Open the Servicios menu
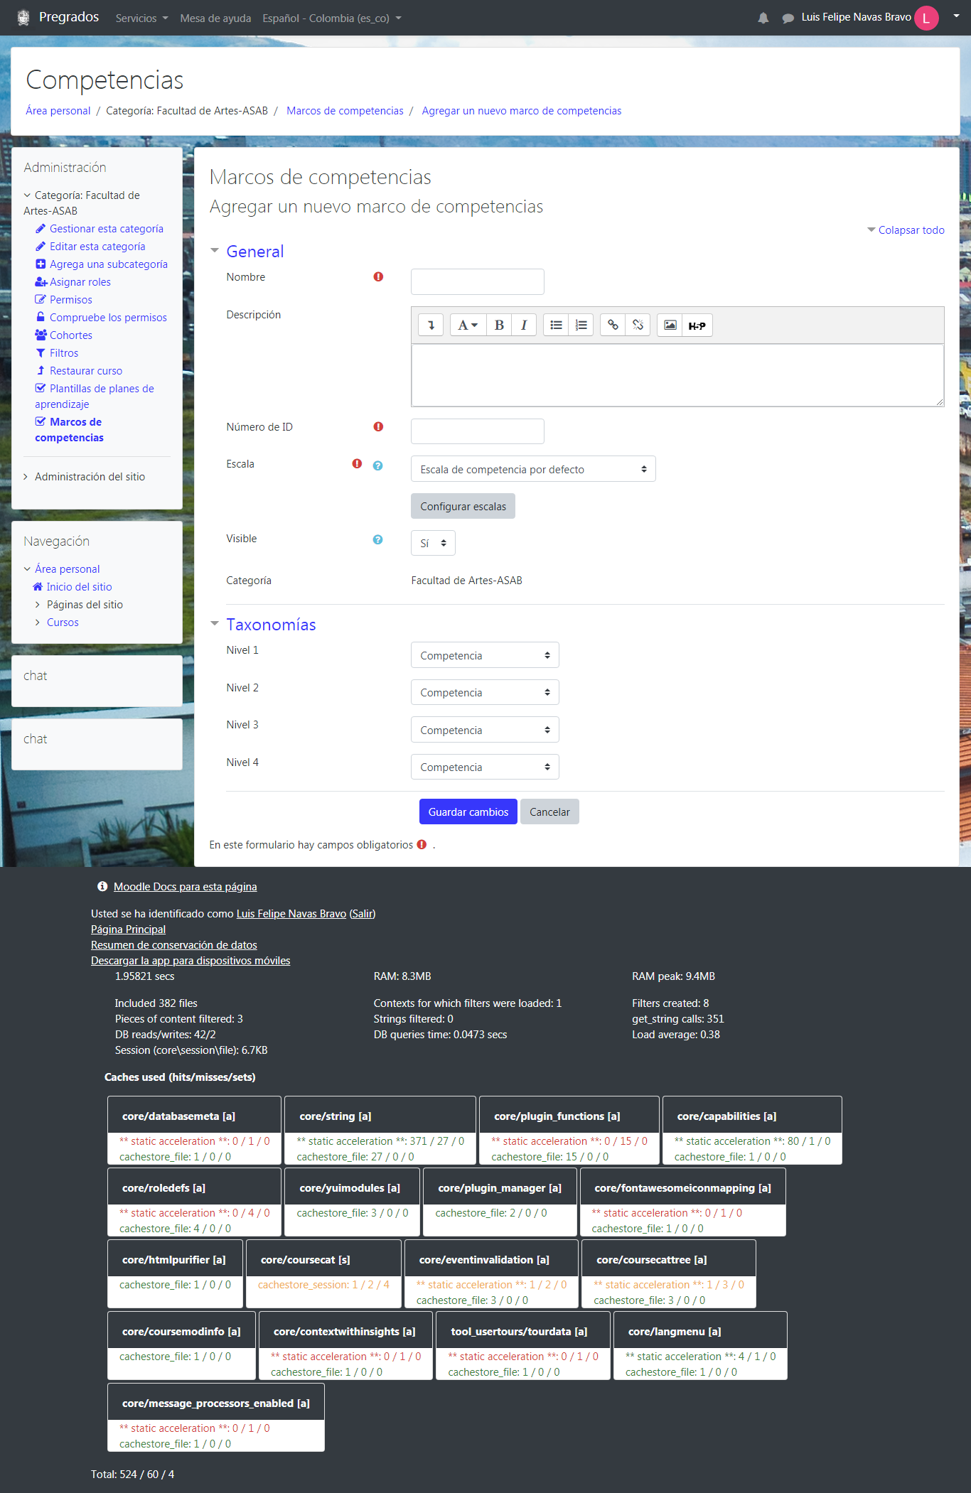 coord(141,18)
